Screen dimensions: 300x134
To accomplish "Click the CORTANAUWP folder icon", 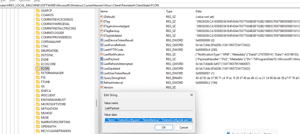I will pyautogui.click(x=37, y=42).
